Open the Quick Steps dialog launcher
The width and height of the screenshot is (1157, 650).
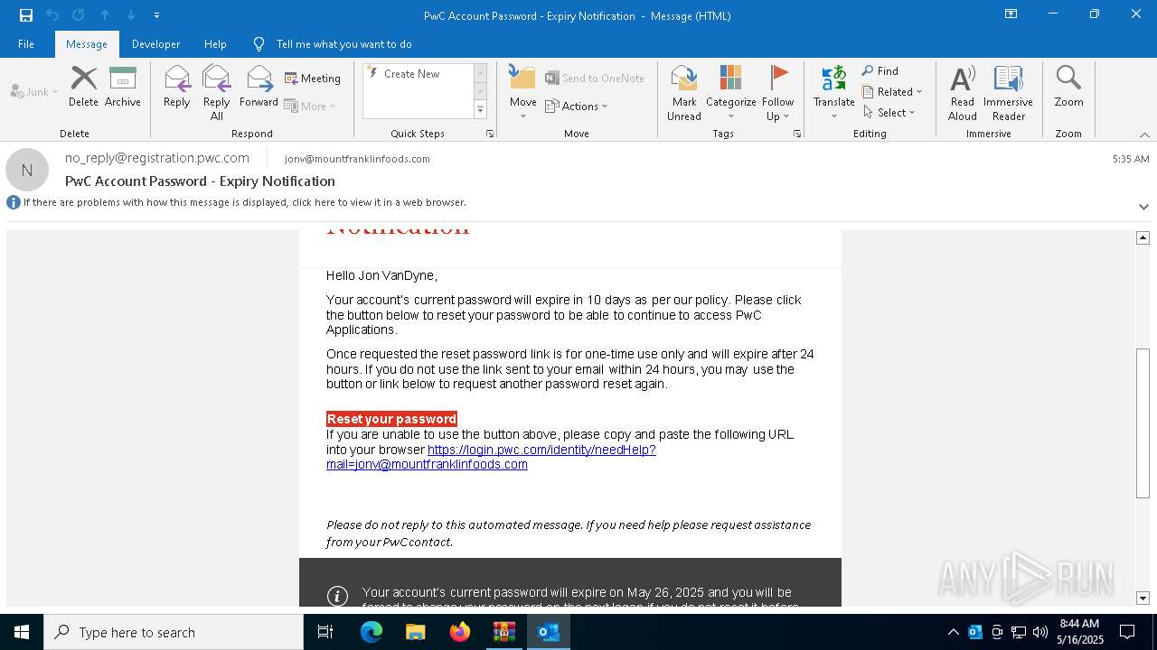click(x=490, y=134)
